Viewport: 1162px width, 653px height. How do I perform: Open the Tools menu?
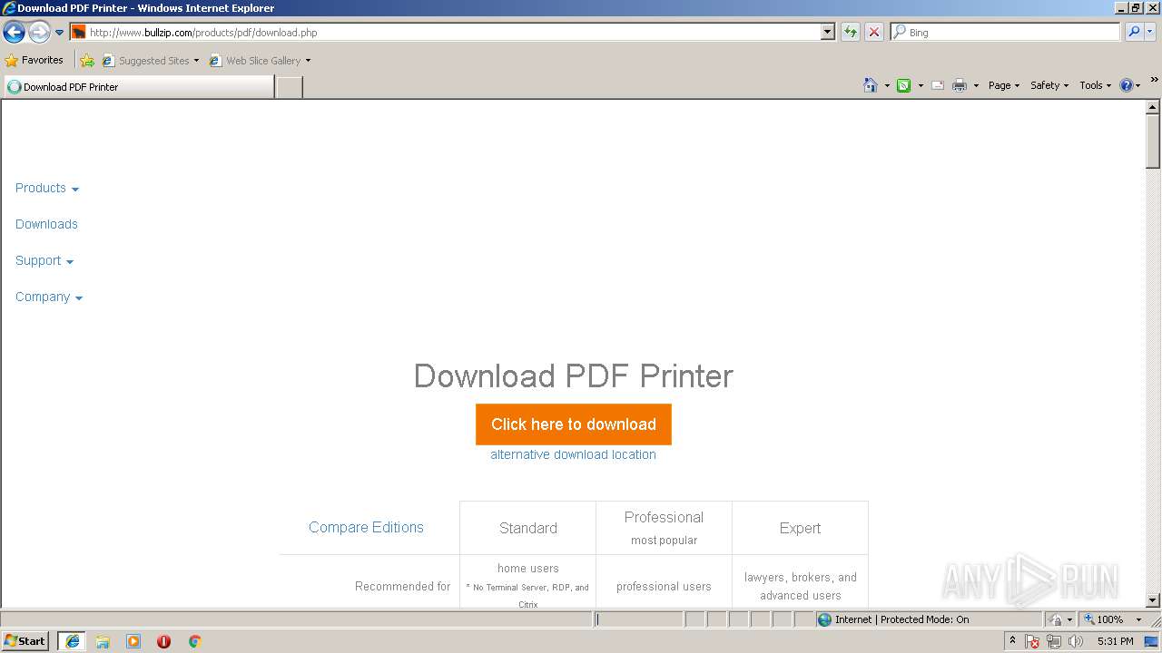(1095, 85)
